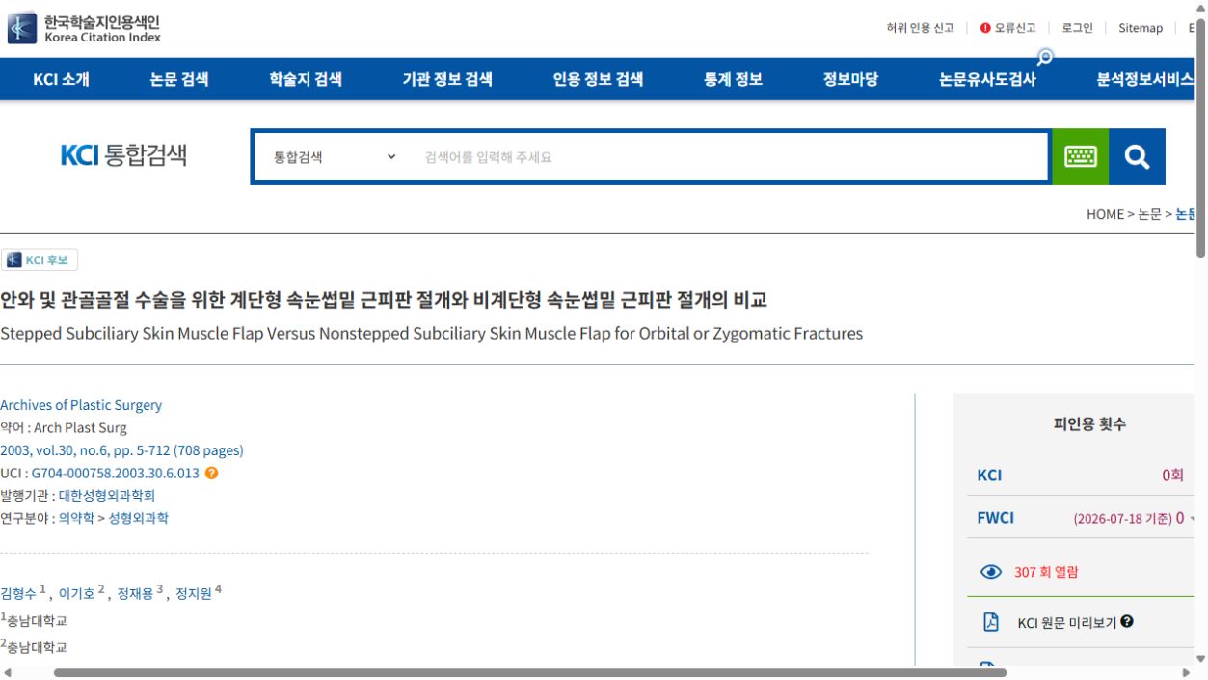Open the Sitemap link
Screen dimensions: 1208x680
pos(1141,28)
